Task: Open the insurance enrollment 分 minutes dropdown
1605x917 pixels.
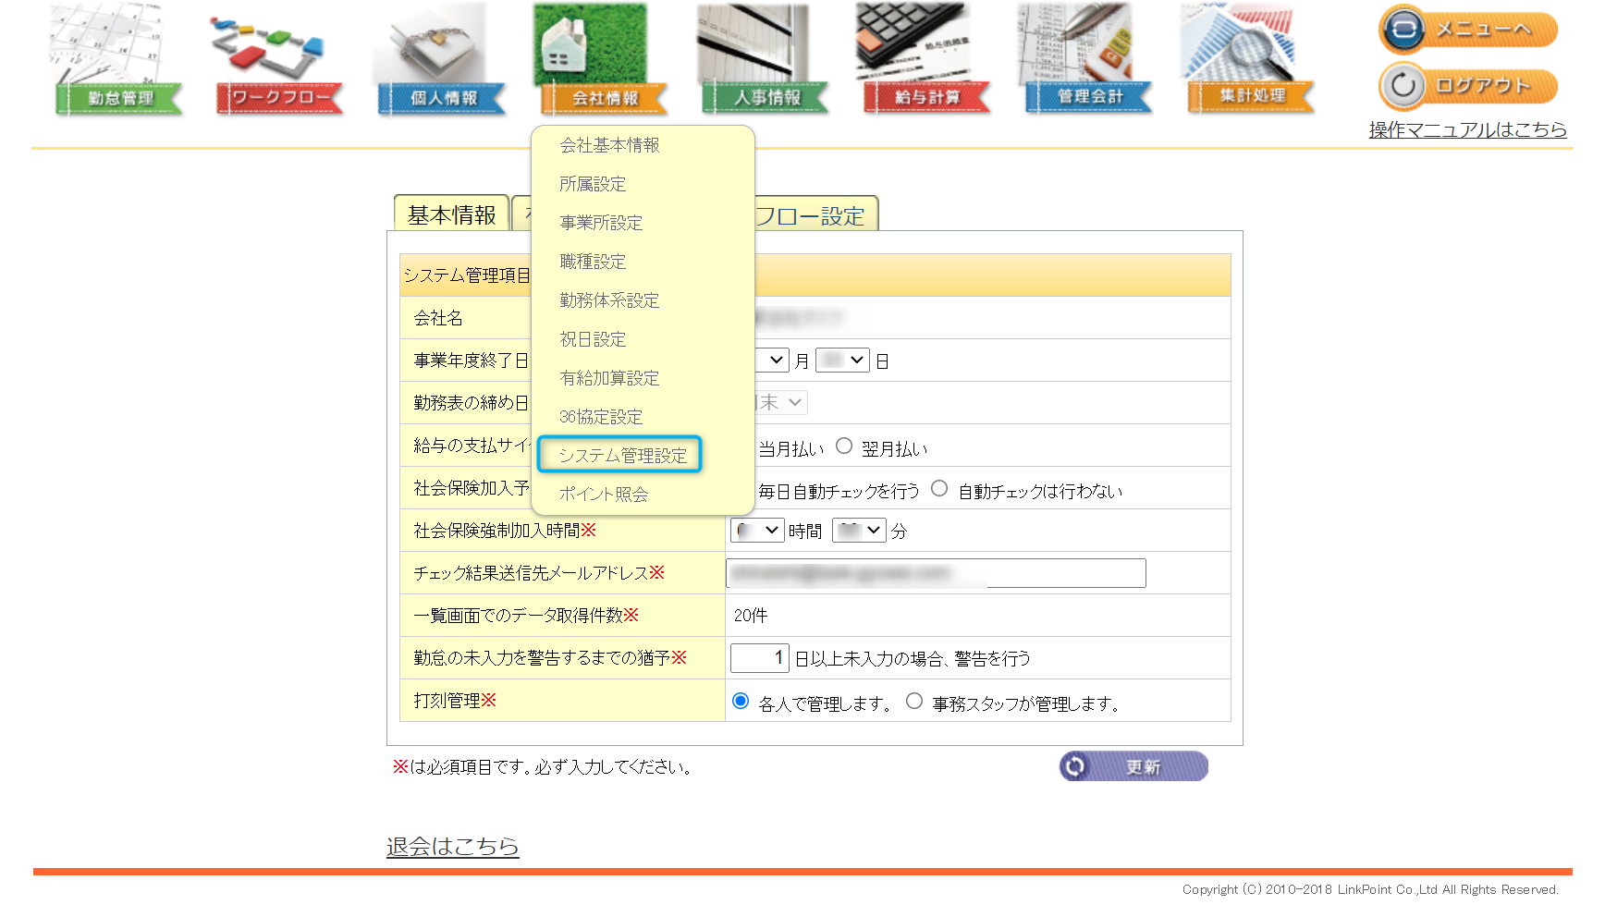Action: coord(859,531)
